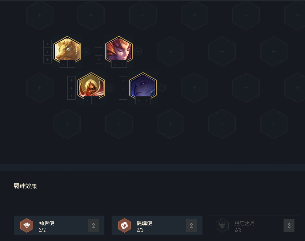Toggle small hexagon plus right of Vladimir
This screenshot has height=241, width=305.
[110, 88]
